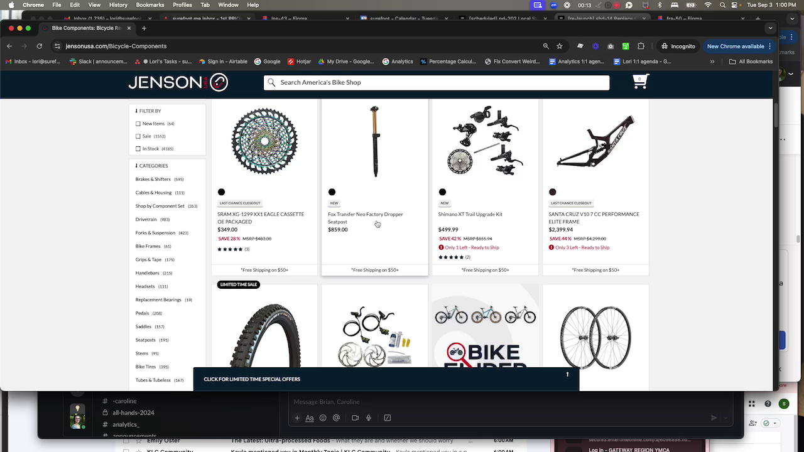Image resolution: width=804 pixels, height=452 pixels.
Task: Open the site information icon beside the URL
Action: click(x=57, y=46)
